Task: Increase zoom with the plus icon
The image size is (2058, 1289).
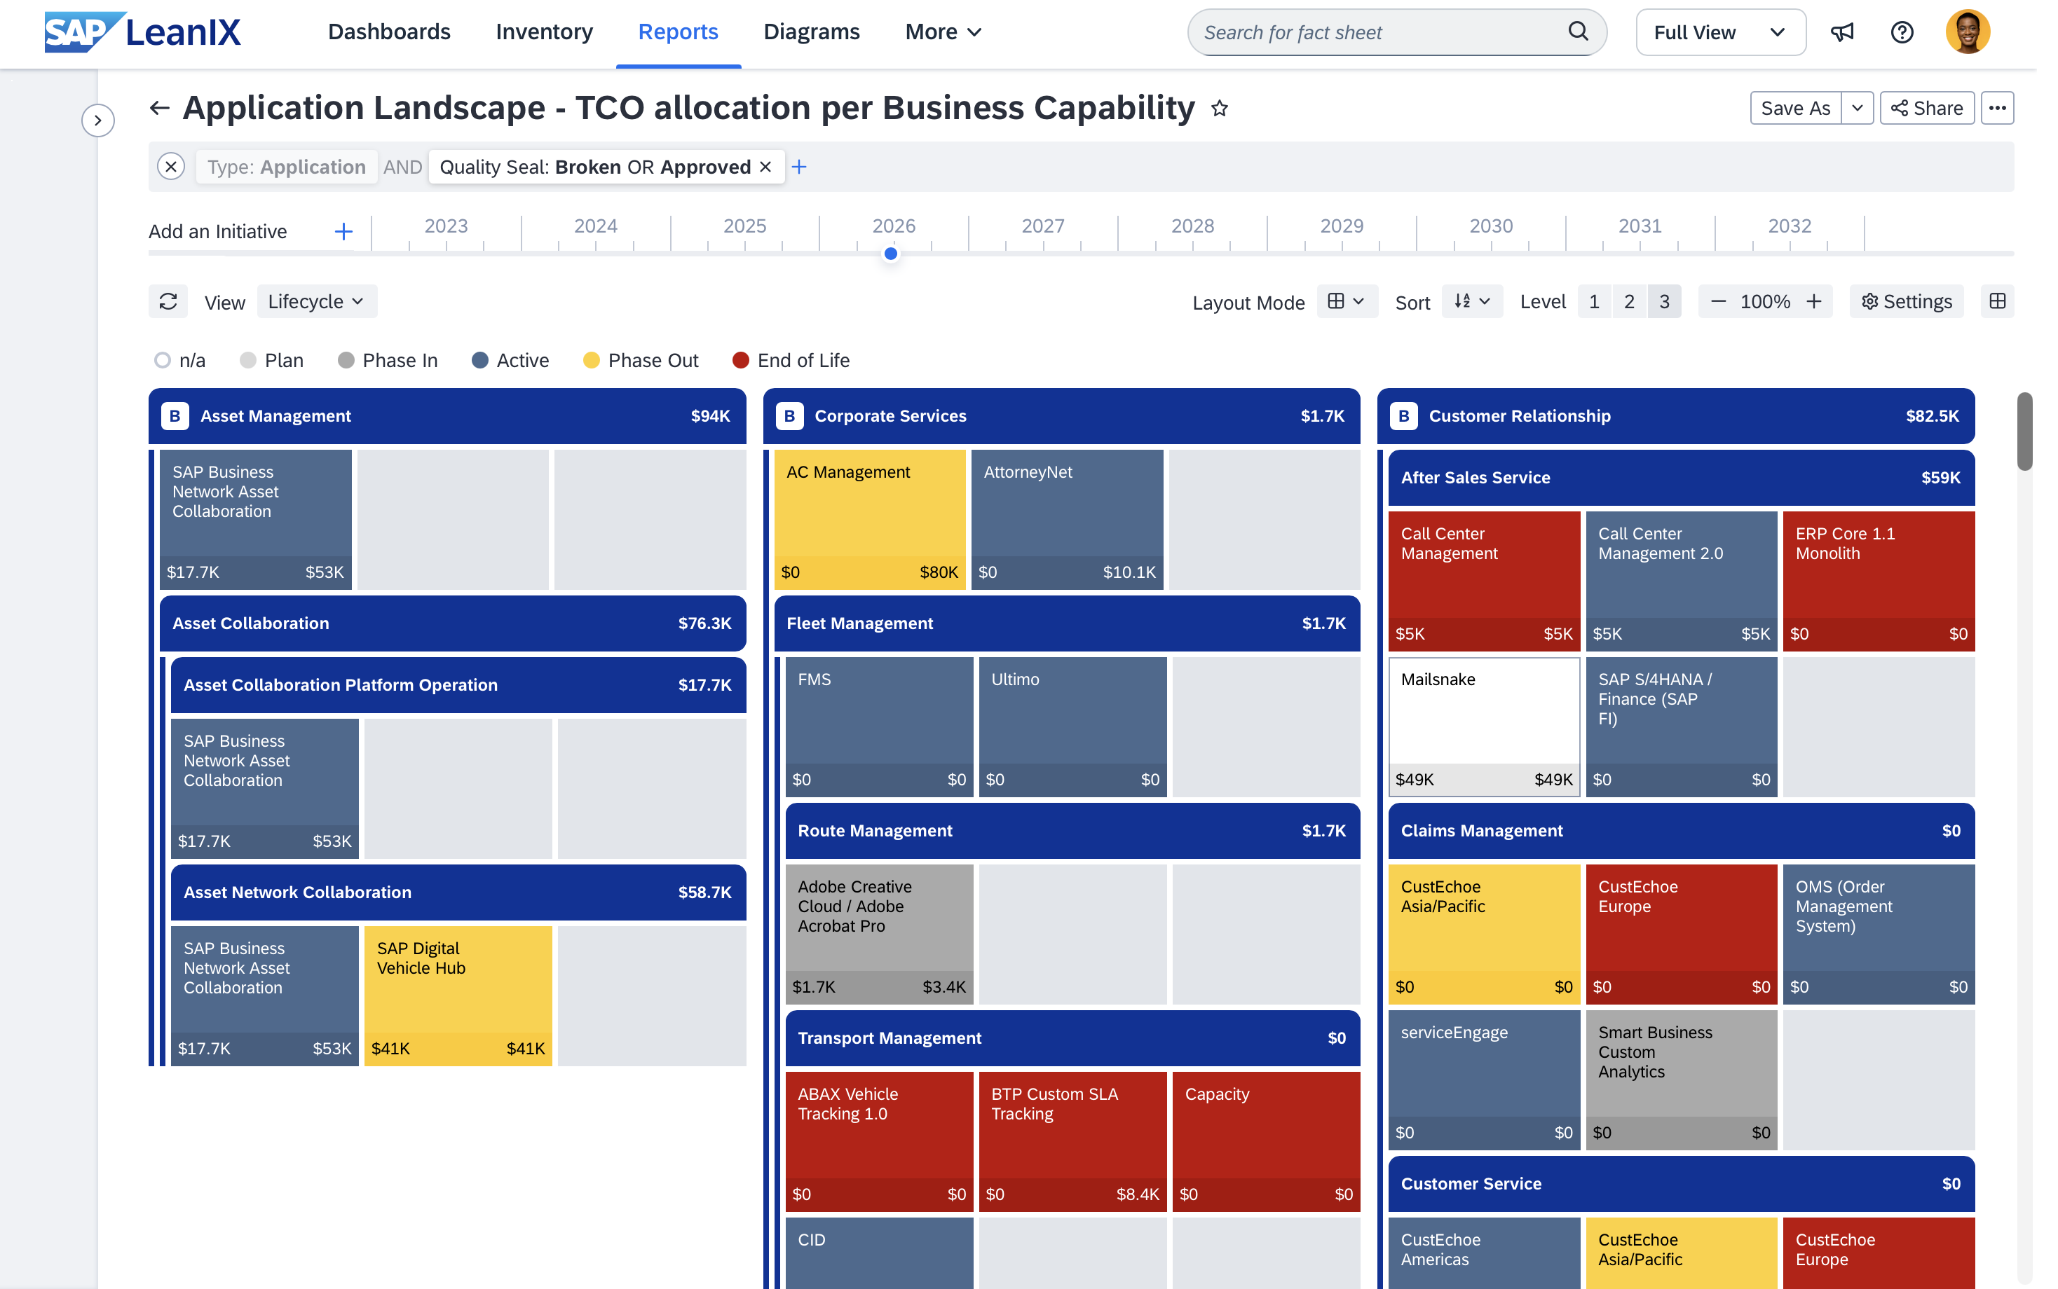Action: (1814, 302)
